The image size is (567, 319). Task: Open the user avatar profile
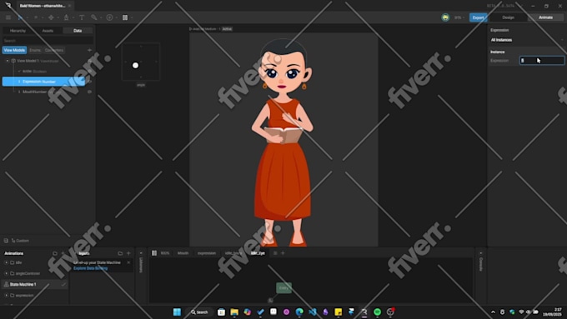click(x=445, y=17)
